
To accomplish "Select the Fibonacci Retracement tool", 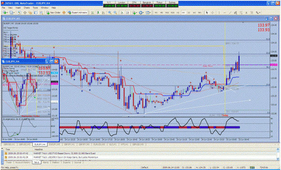I will (x=241, y=13).
